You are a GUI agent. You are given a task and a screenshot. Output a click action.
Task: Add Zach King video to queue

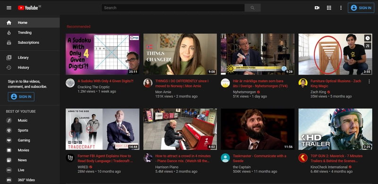click(368, 46)
